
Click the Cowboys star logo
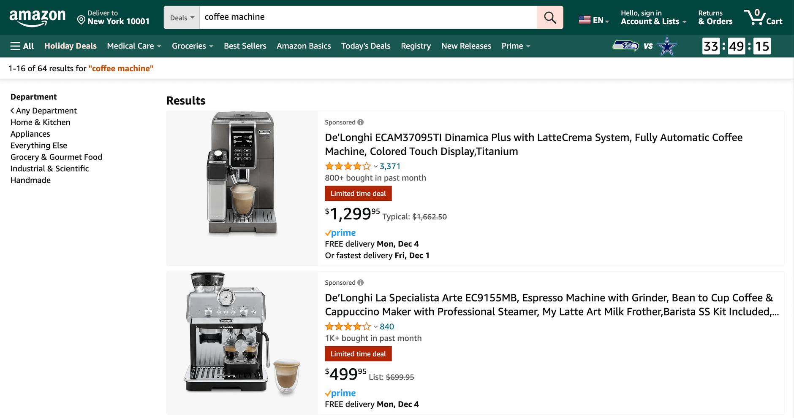coord(667,46)
